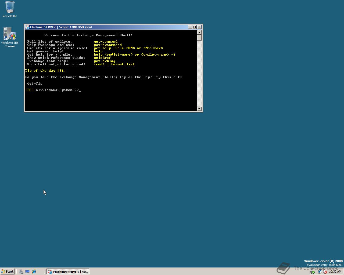Select the Windows SBS Console desktop shortcut
This screenshot has height=275, width=344.
tap(10, 37)
